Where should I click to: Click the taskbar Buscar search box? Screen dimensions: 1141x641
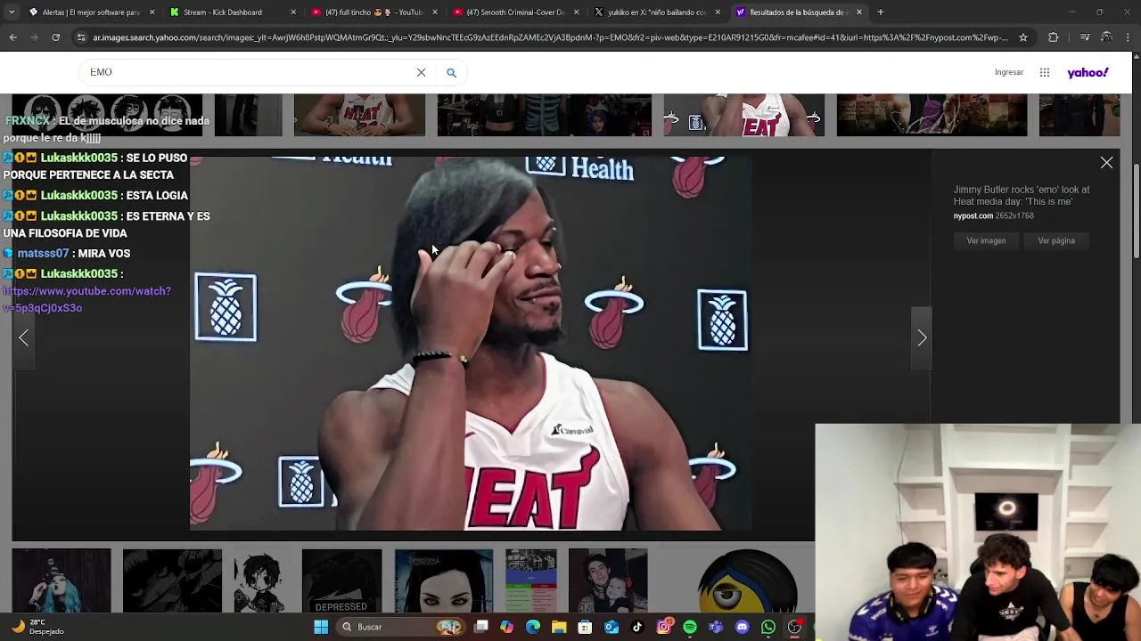click(403, 627)
